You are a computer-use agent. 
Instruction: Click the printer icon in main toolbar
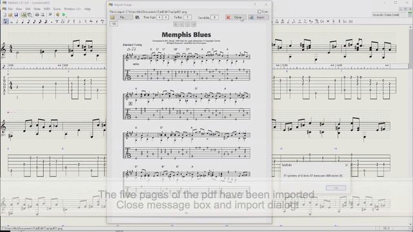37,15
